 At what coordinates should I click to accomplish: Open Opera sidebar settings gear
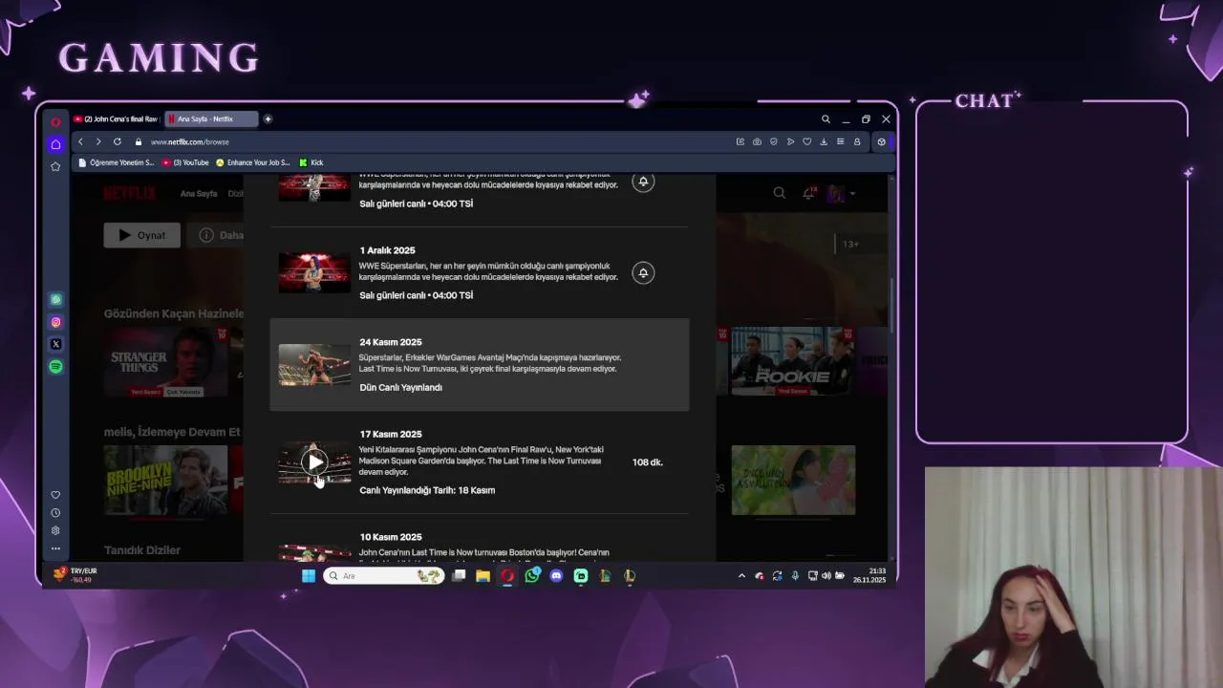[55, 530]
